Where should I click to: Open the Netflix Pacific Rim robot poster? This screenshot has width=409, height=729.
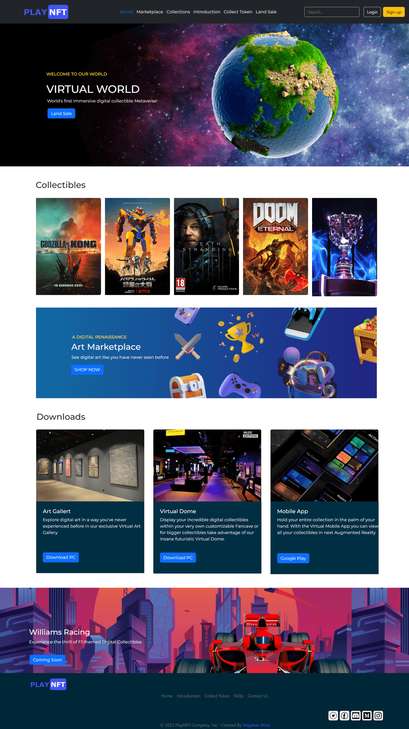click(x=137, y=246)
